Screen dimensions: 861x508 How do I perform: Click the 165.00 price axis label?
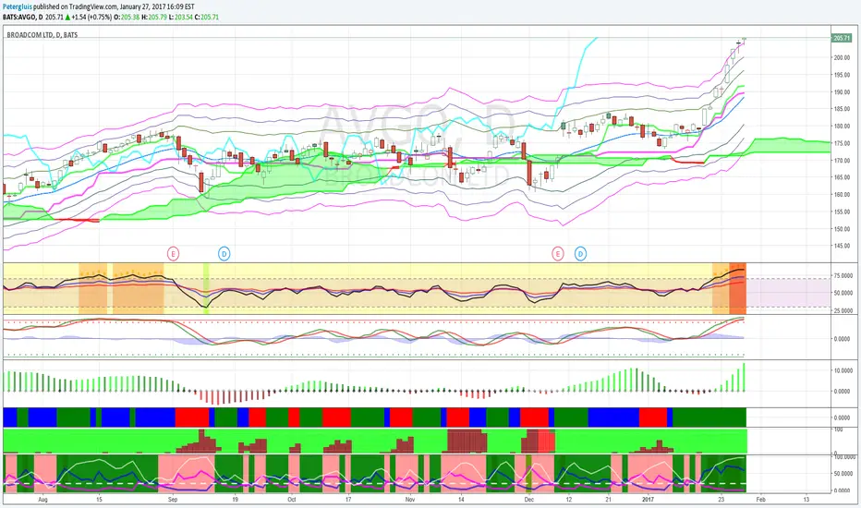(842, 177)
